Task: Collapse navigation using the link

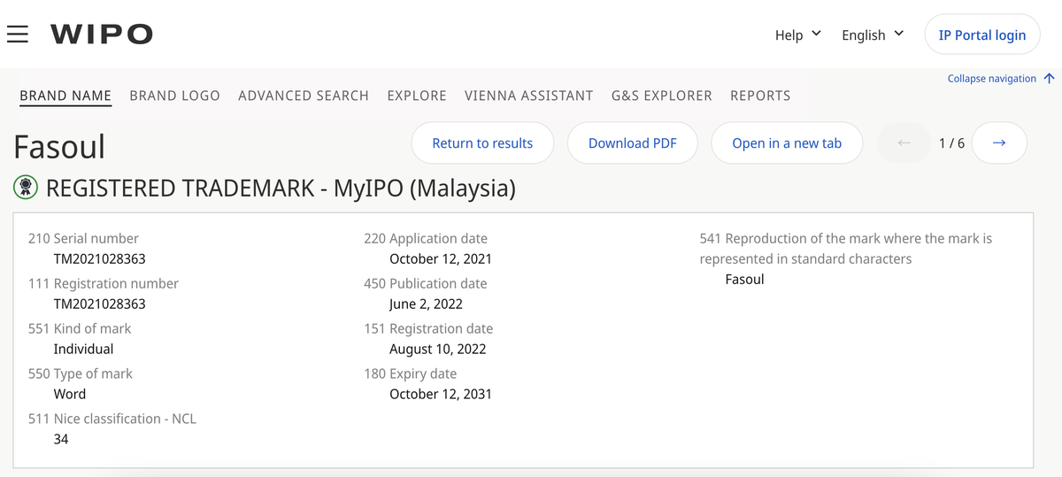Action: (1001, 79)
